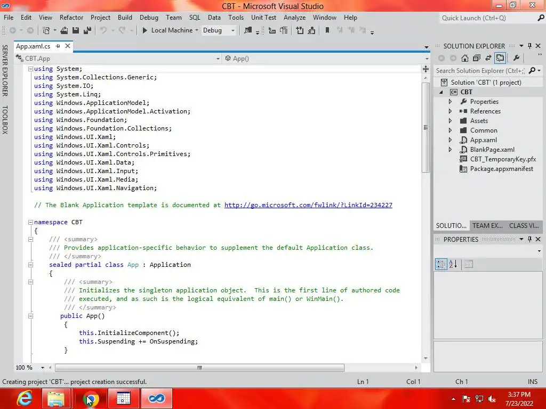546x409 pixels.
Task: Open the Local Machine target dropdown arrow
Action: click(197, 30)
